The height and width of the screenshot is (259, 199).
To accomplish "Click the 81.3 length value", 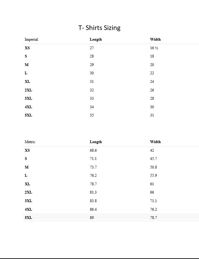I will coord(93,192).
